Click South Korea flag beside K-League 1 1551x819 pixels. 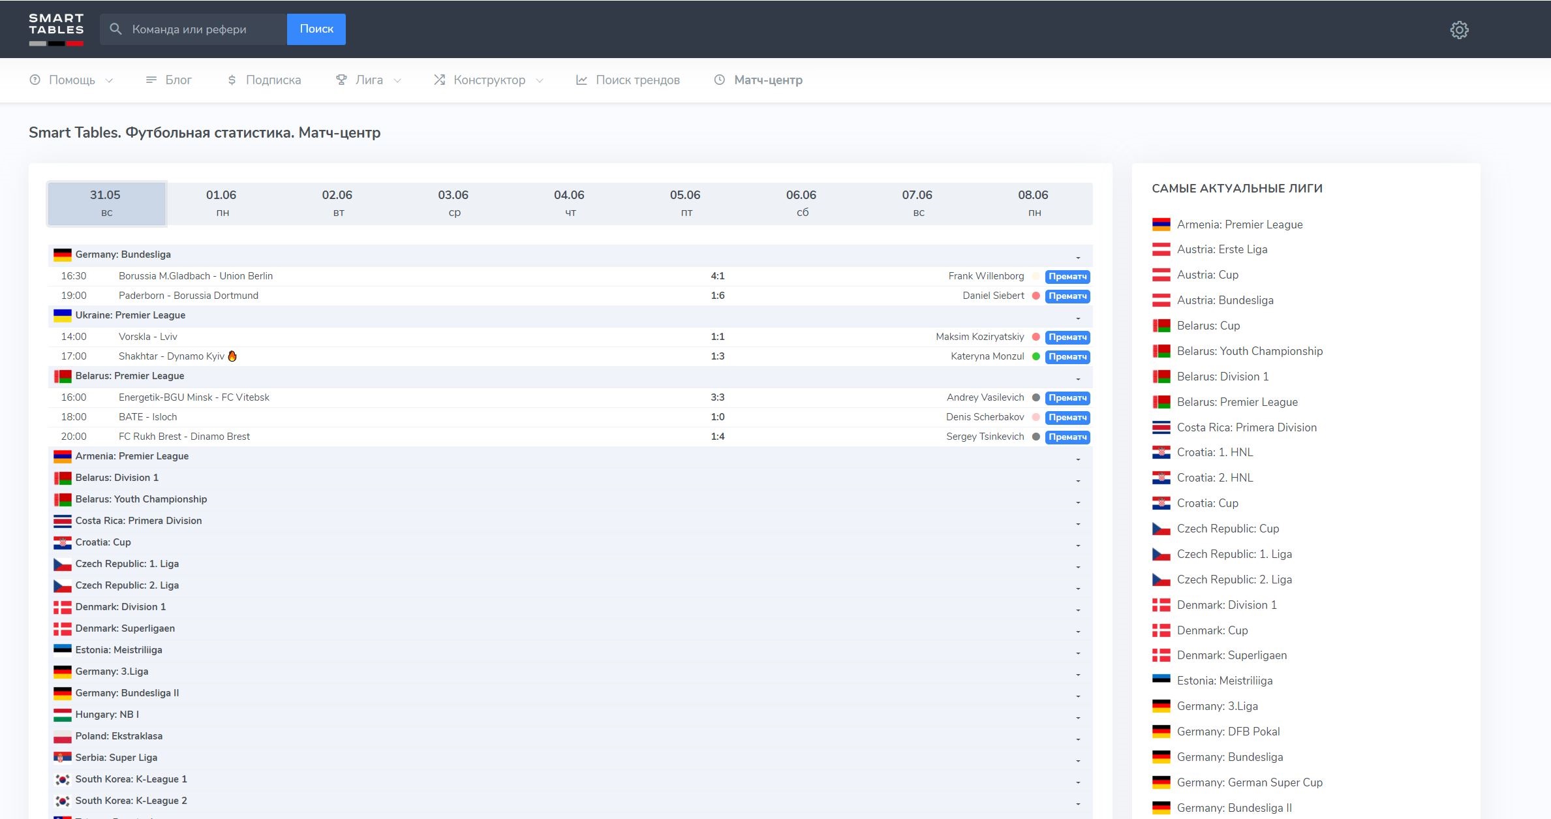[63, 779]
